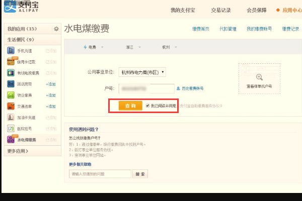Viewport: 302px width, 201px height.
Task: Click the 固话宽带 icon
Action: (11, 84)
